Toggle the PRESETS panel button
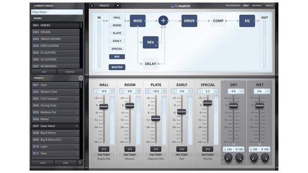 (x=104, y=6)
